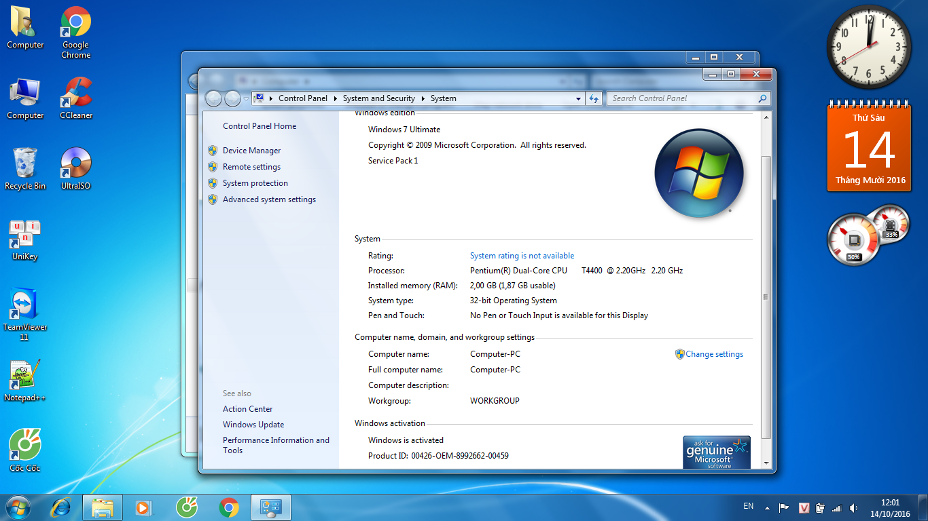
Task: Click the EN language indicator
Action: [748, 506]
